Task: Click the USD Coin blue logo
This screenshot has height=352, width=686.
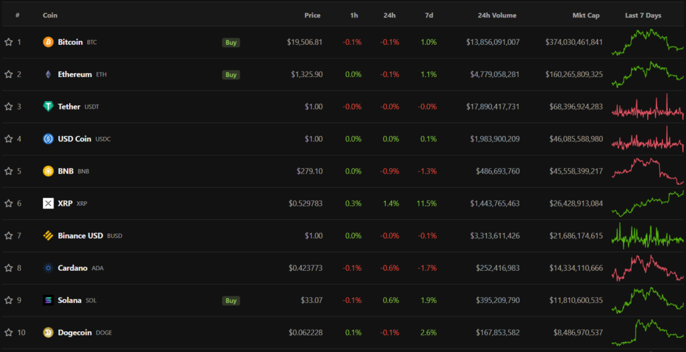Action: (x=48, y=139)
